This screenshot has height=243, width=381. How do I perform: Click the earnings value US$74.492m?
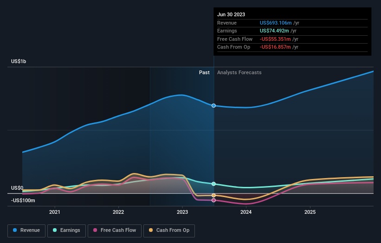pyautogui.click(x=274, y=31)
